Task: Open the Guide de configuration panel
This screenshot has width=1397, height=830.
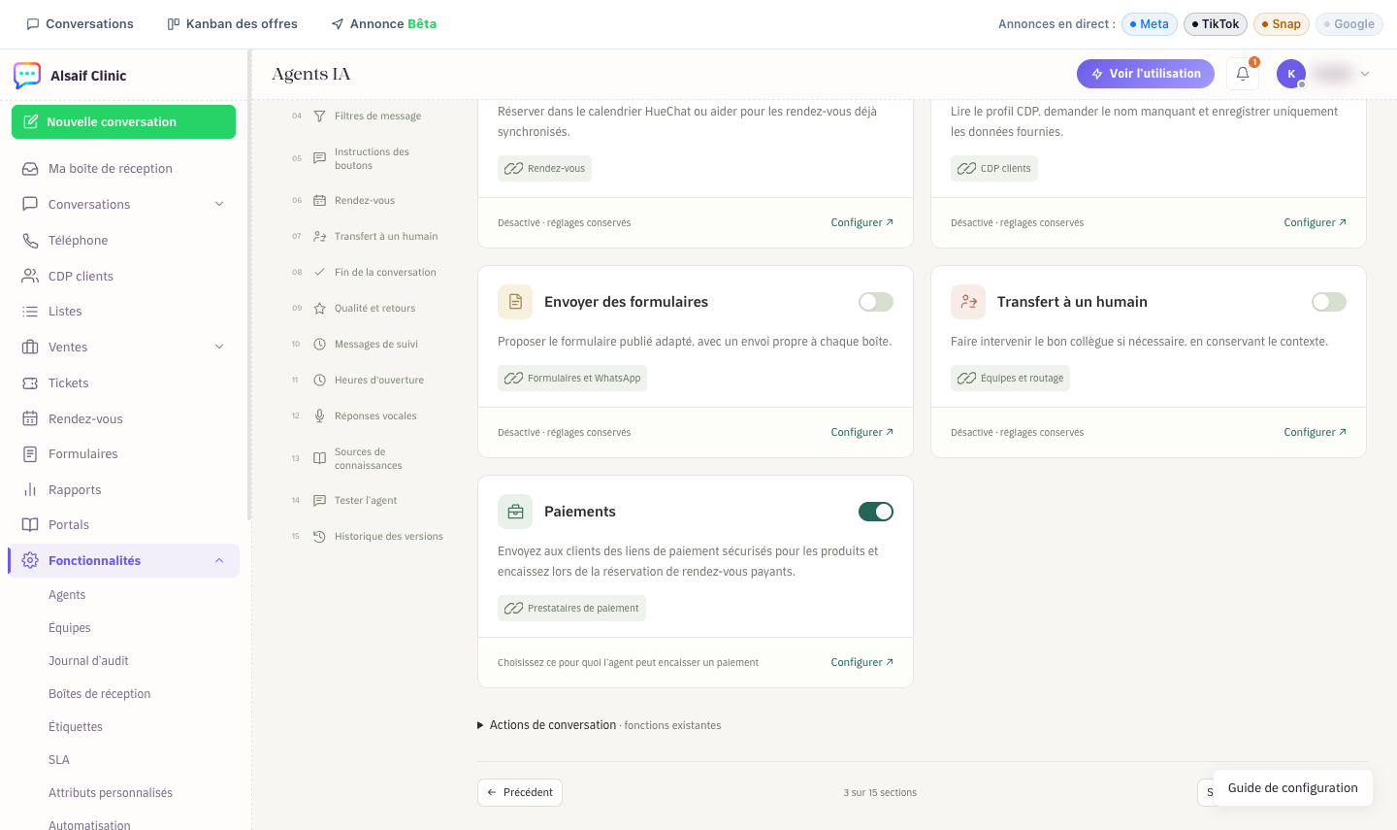Action: [x=1293, y=788]
